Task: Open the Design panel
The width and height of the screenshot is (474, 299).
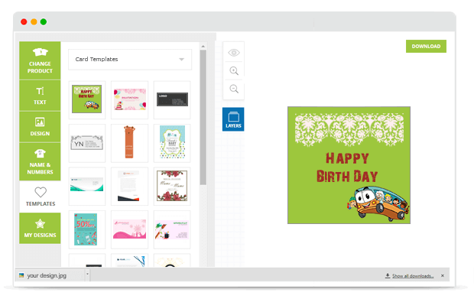Action: click(40, 127)
